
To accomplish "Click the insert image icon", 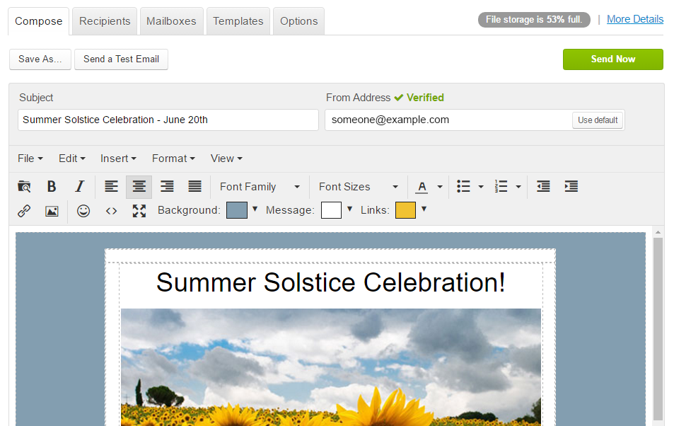I will tap(52, 210).
